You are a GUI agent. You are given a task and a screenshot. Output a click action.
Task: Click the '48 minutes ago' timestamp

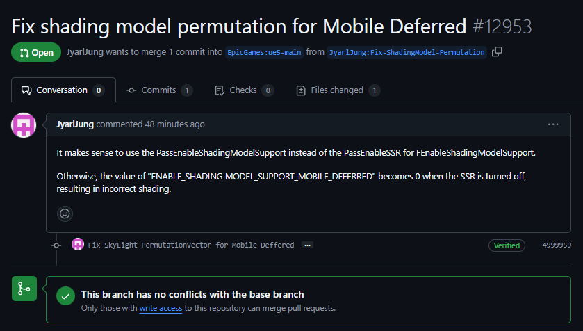pos(174,124)
